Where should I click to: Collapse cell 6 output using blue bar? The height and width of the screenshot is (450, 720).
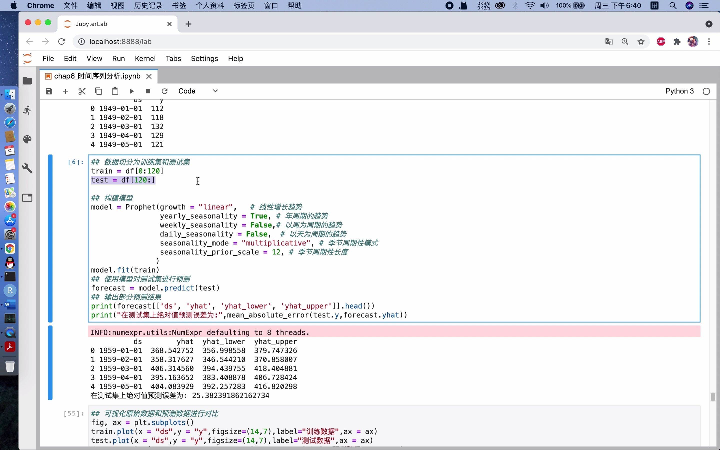pyautogui.click(x=50, y=362)
